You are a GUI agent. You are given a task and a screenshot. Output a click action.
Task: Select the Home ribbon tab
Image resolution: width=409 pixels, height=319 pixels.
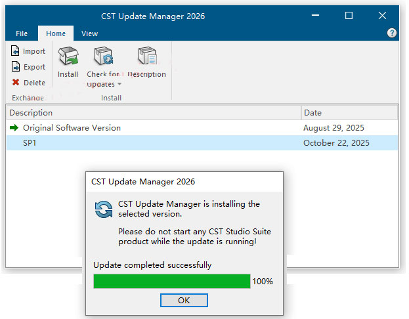coord(56,33)
